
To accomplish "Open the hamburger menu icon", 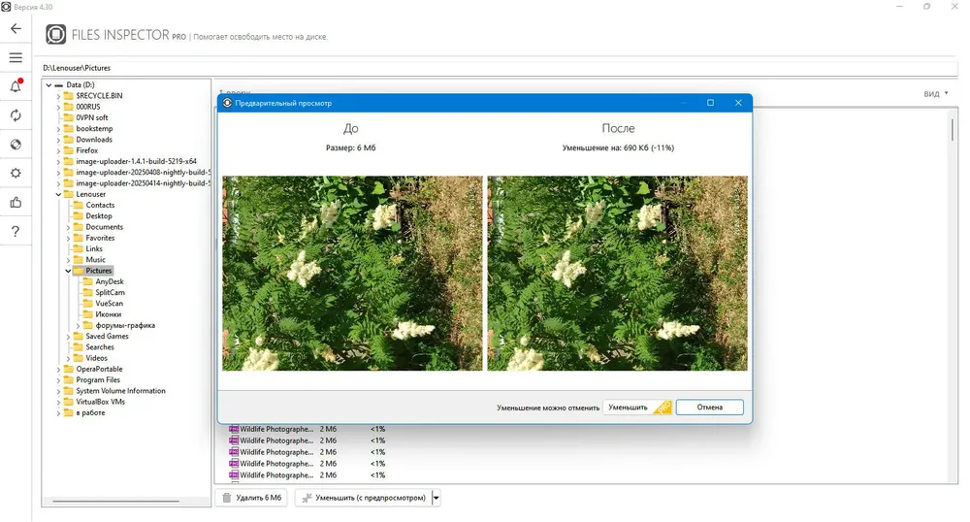I will pos(16,57).
